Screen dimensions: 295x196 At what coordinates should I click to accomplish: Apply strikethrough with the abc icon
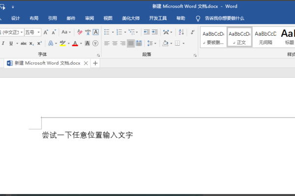[24, 44]
